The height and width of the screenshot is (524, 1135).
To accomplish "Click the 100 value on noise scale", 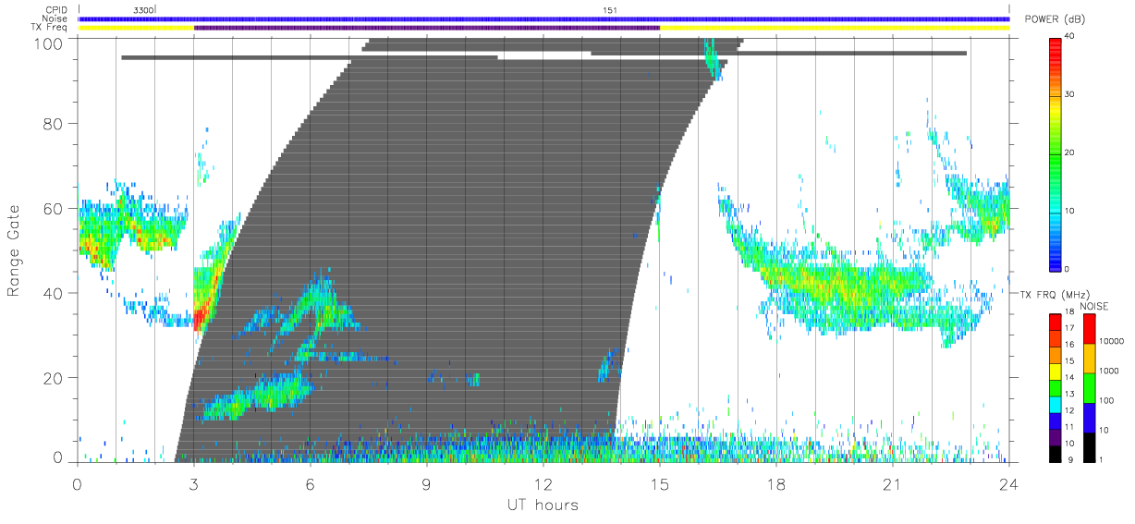I will pyautogui.click(x=1107, y=400).
